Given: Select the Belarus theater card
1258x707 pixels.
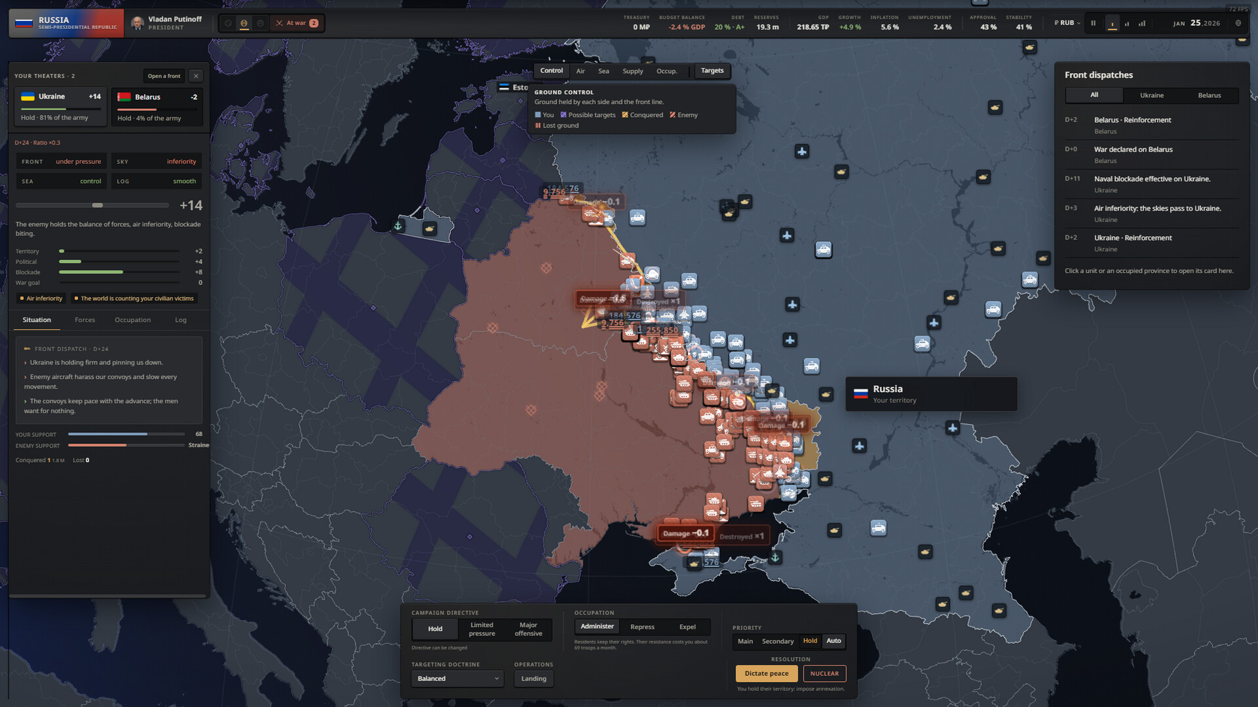Looking at the screenshot, I should click(157, 107).
